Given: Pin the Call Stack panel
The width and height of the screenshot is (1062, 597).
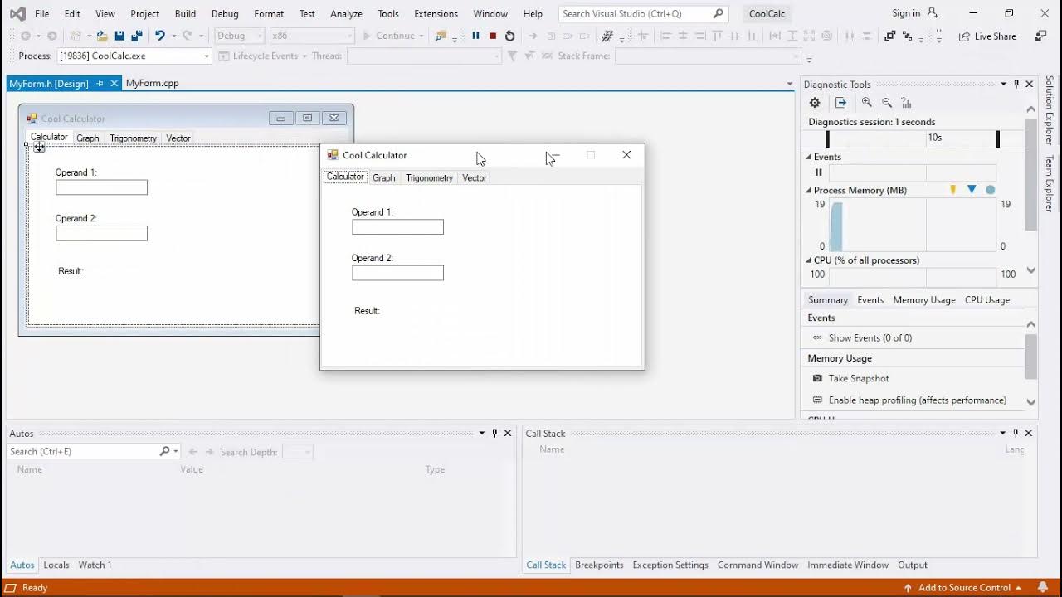Looking at the screenshot, I should tap(1016, 433).
